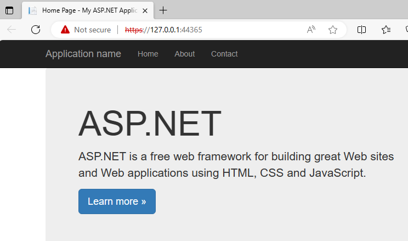Refresh the page
The image size is (408, 241).
[x=36, y=30]
